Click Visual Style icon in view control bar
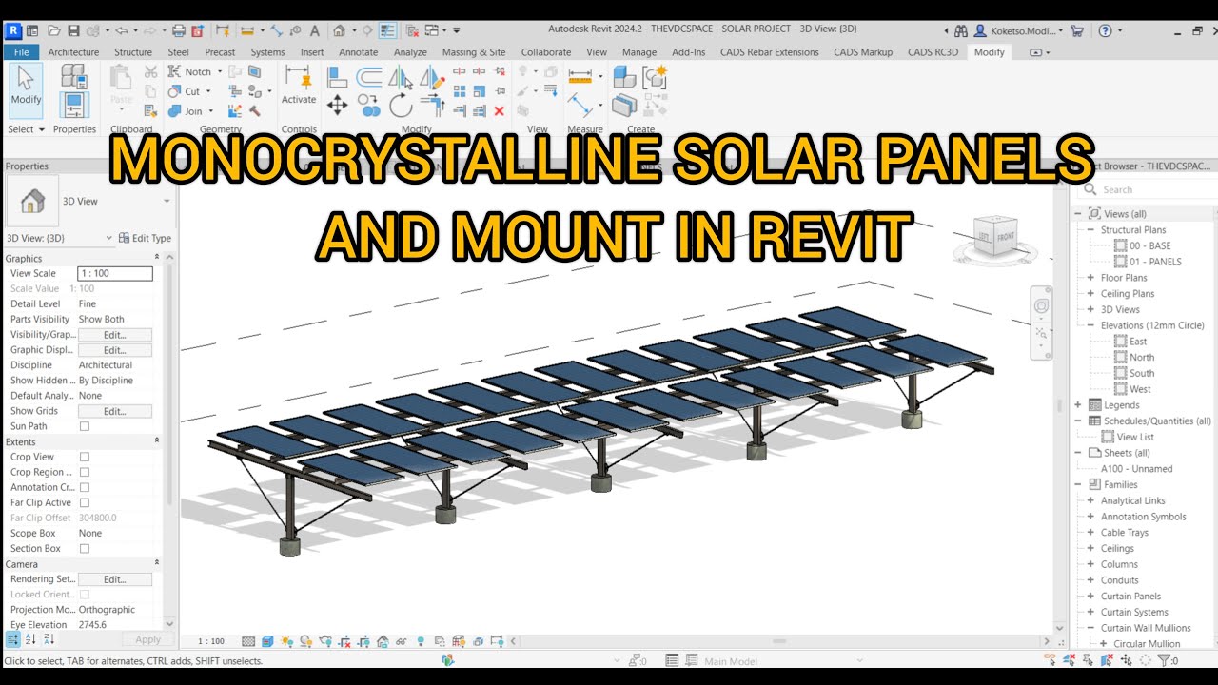Viewport: 1218px width, 685px height. tap(267, 641)
